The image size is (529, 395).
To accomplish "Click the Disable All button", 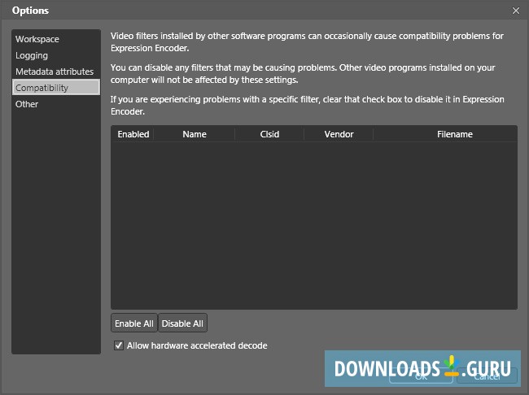I will 182,323.
